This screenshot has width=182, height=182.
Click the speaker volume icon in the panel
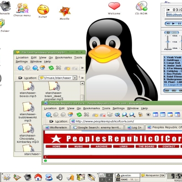[x=59, y=177]
